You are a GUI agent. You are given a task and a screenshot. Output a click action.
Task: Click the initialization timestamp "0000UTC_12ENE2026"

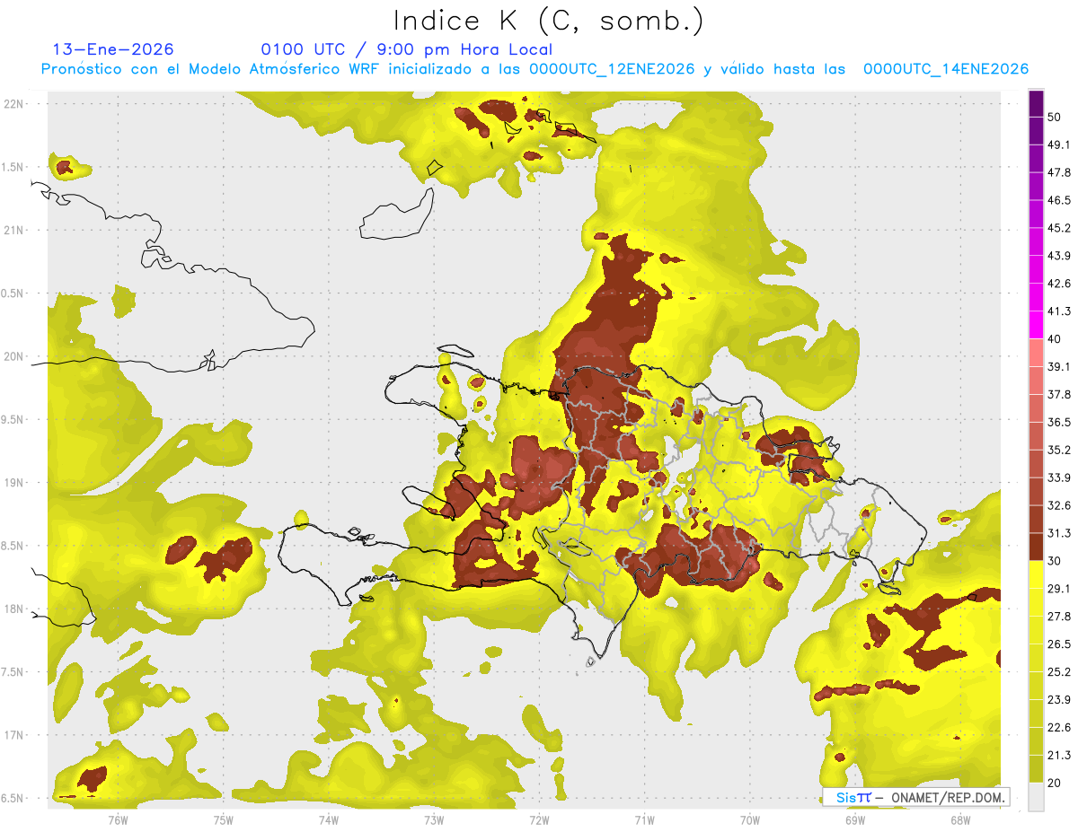coord(612,69)
